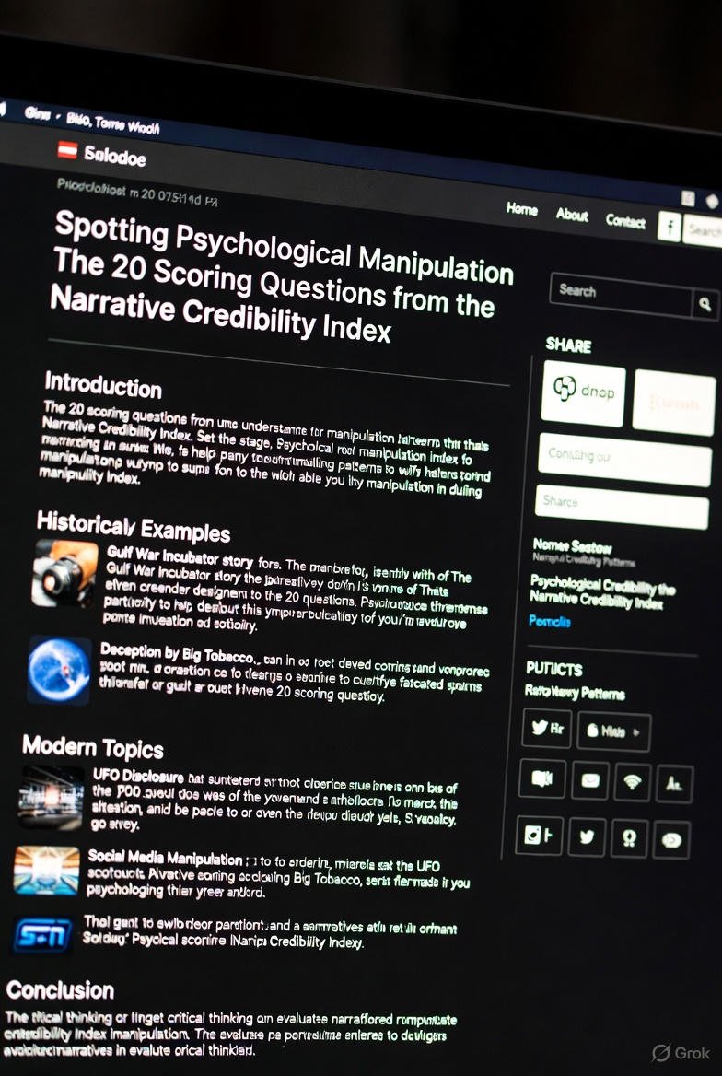Viewport: 722px width, 1076px height.
Task: Click the Wi-Fi signal icon
Action: (x=633, y=783)
